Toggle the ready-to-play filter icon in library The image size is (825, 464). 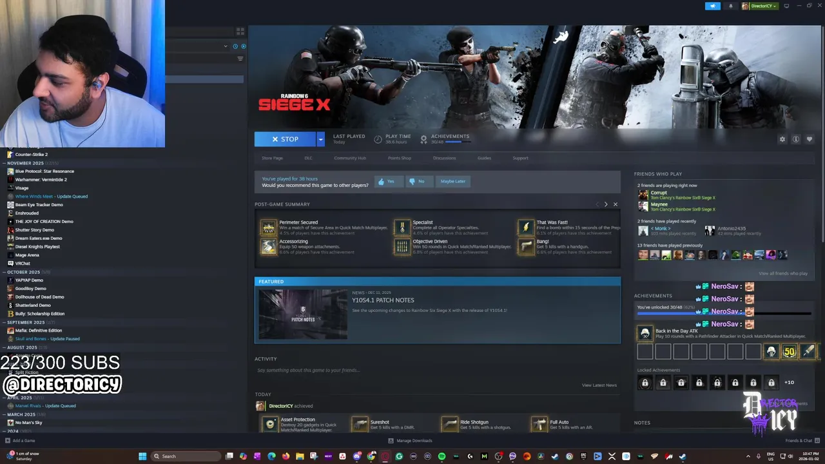coord(243,46)
